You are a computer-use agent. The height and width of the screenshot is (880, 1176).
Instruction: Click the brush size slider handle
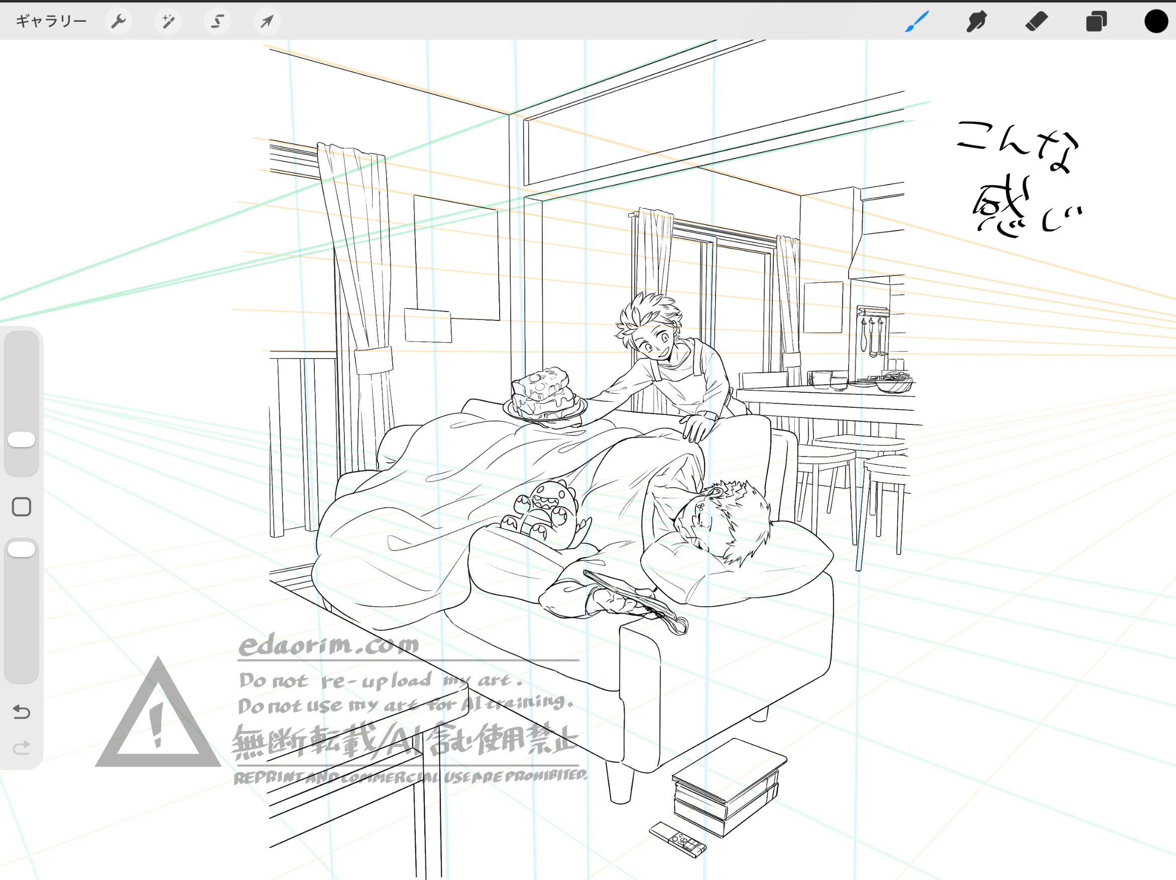click(22, 439)
